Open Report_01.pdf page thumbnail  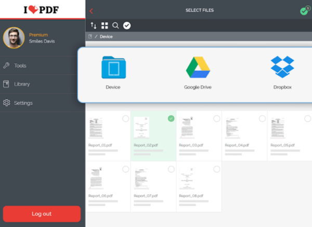pos(96,128)
